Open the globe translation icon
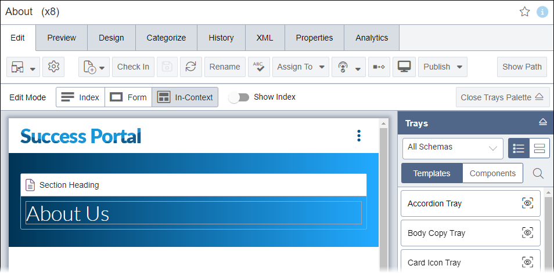This screenshot has height=273, width=554. click(343, 67)
